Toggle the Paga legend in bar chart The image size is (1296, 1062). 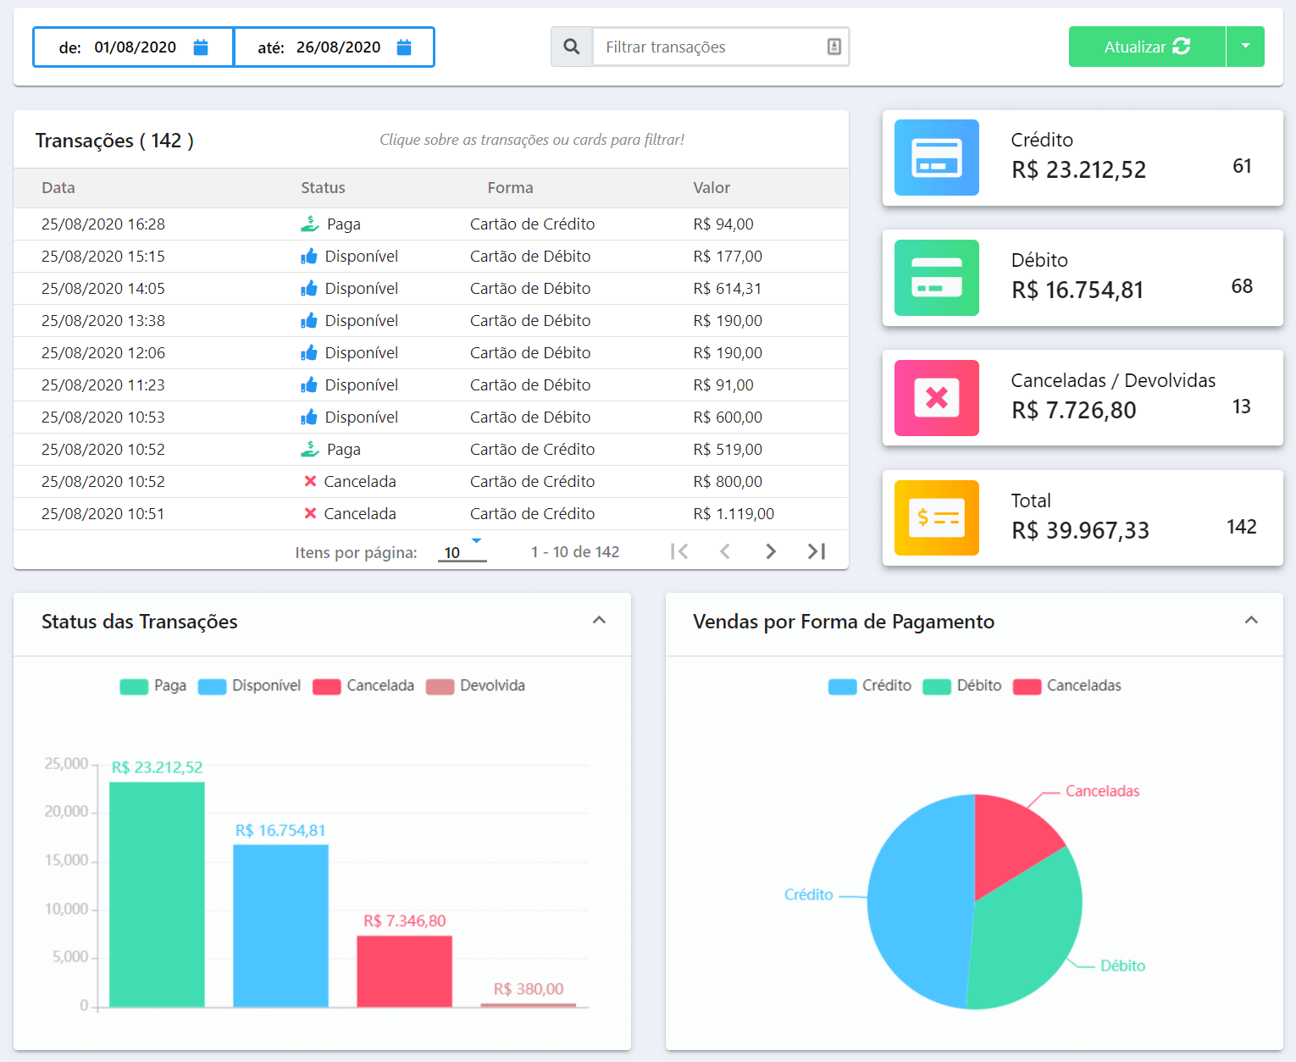(x=153, y=686)
